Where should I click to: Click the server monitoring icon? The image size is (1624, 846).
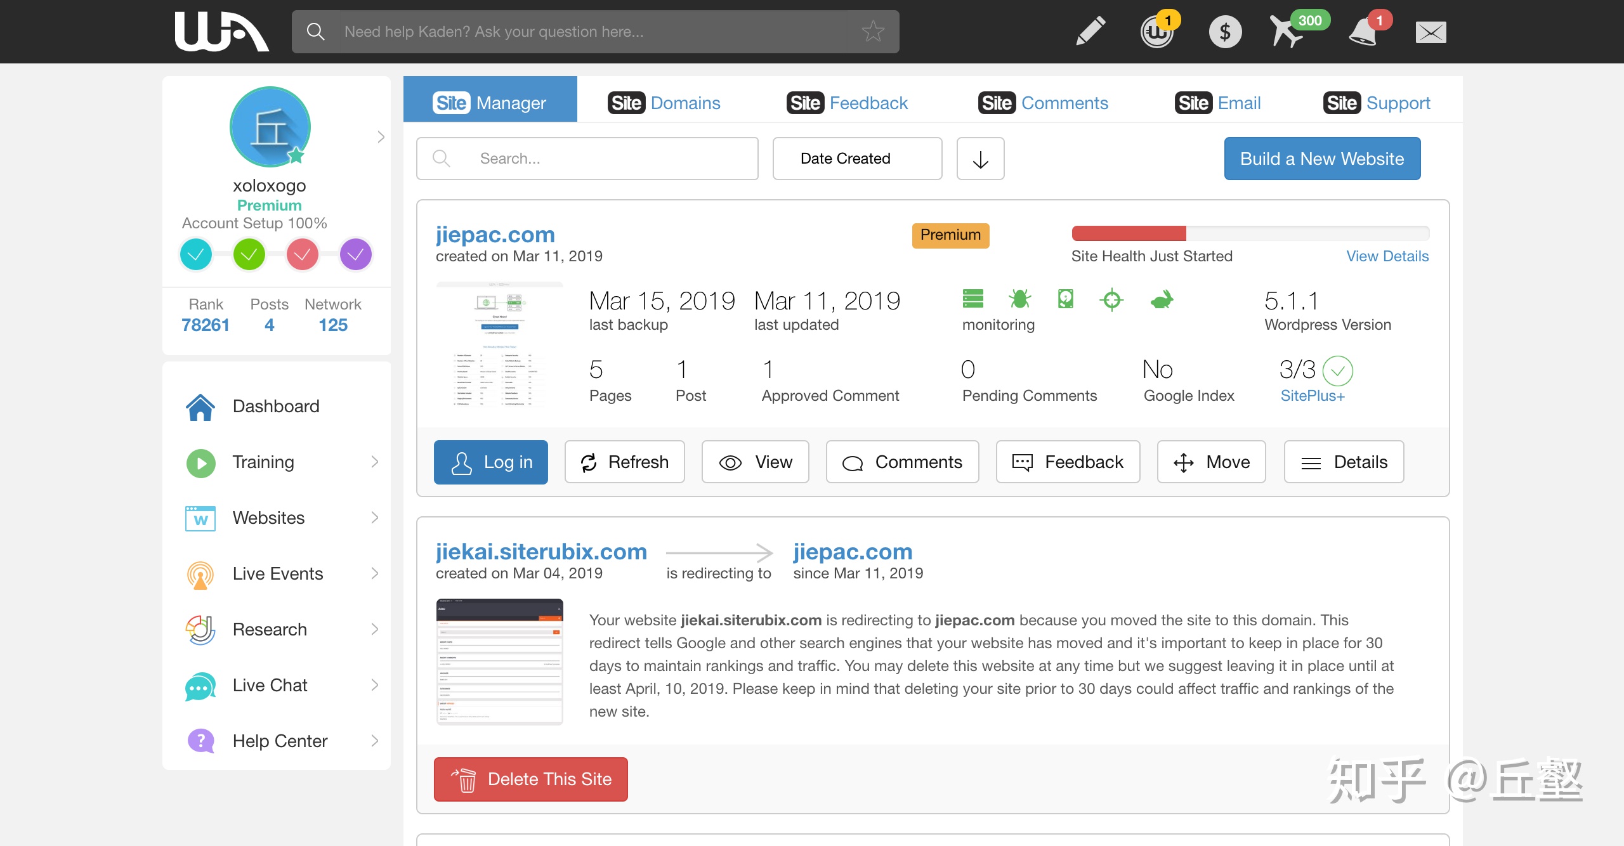pyautogui.click(x=972, y=299)
